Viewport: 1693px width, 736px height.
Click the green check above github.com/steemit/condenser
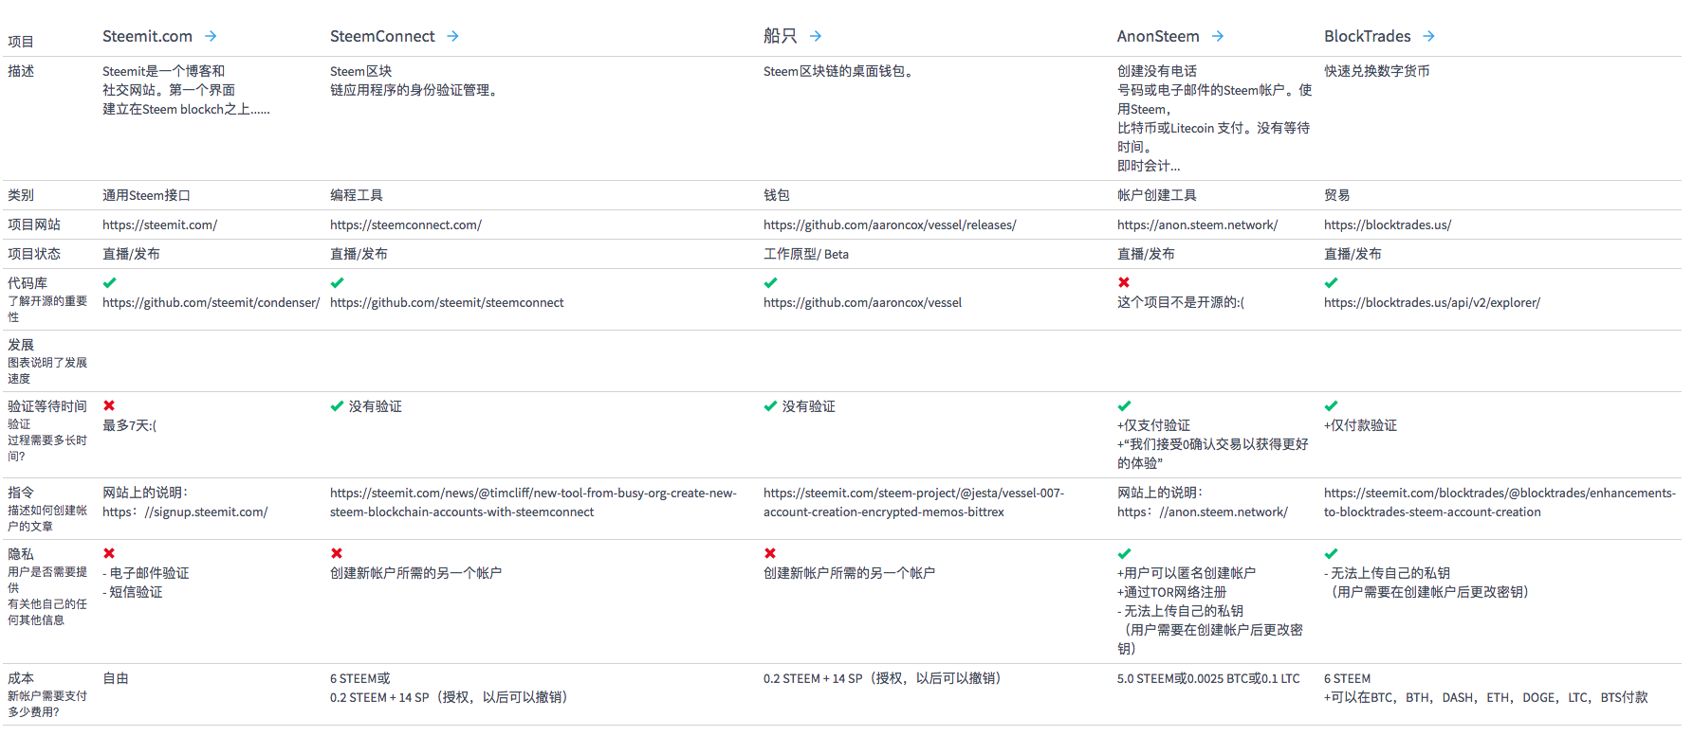point(109,282)
